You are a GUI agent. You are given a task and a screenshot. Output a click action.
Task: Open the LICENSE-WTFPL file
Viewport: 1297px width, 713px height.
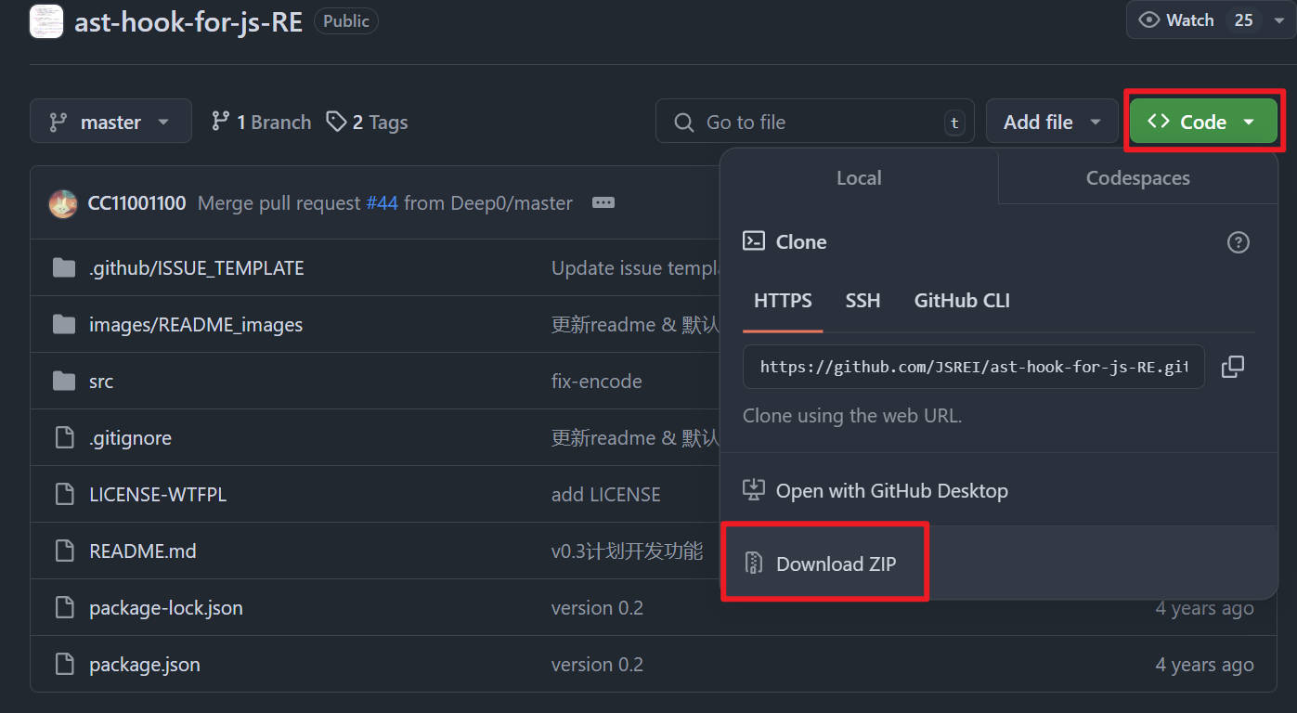coord(158,495)
